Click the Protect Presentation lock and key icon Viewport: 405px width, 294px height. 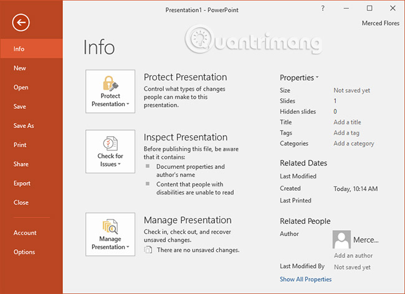(x=110, y=83)
